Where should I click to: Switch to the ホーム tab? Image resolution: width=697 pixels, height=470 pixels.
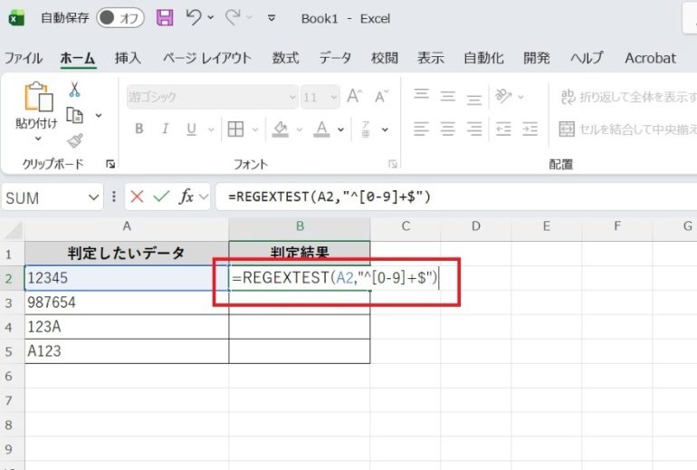coord(78,58)
